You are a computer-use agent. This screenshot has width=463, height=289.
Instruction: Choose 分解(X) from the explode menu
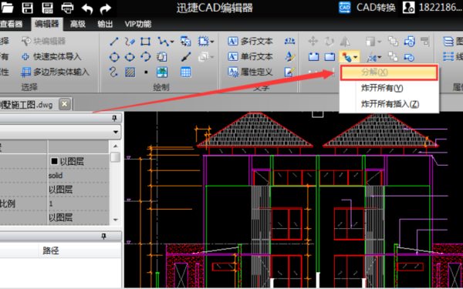389,72
